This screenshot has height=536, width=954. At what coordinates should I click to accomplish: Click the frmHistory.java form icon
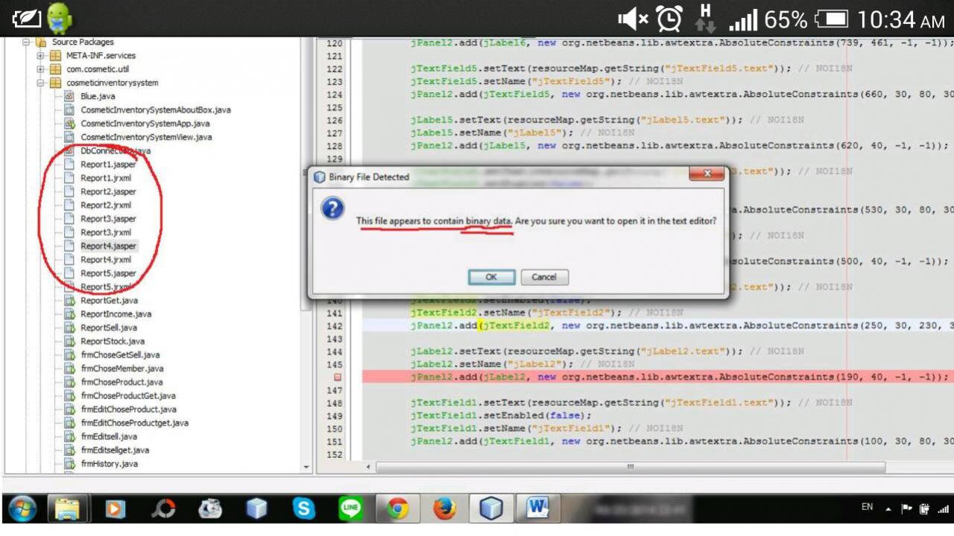(69, 464)
